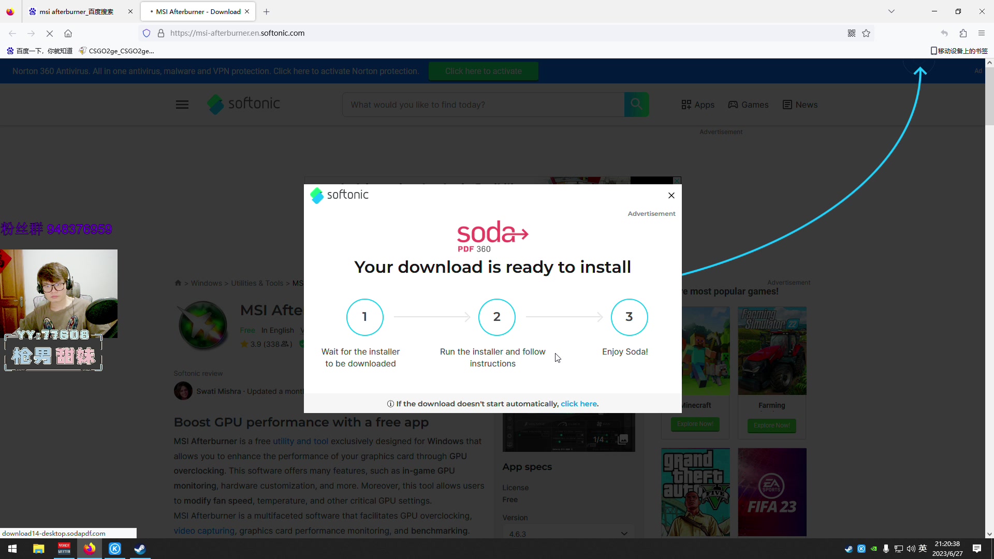
Task: Click the green search magnifier button
Action: [x=636, y=105]
